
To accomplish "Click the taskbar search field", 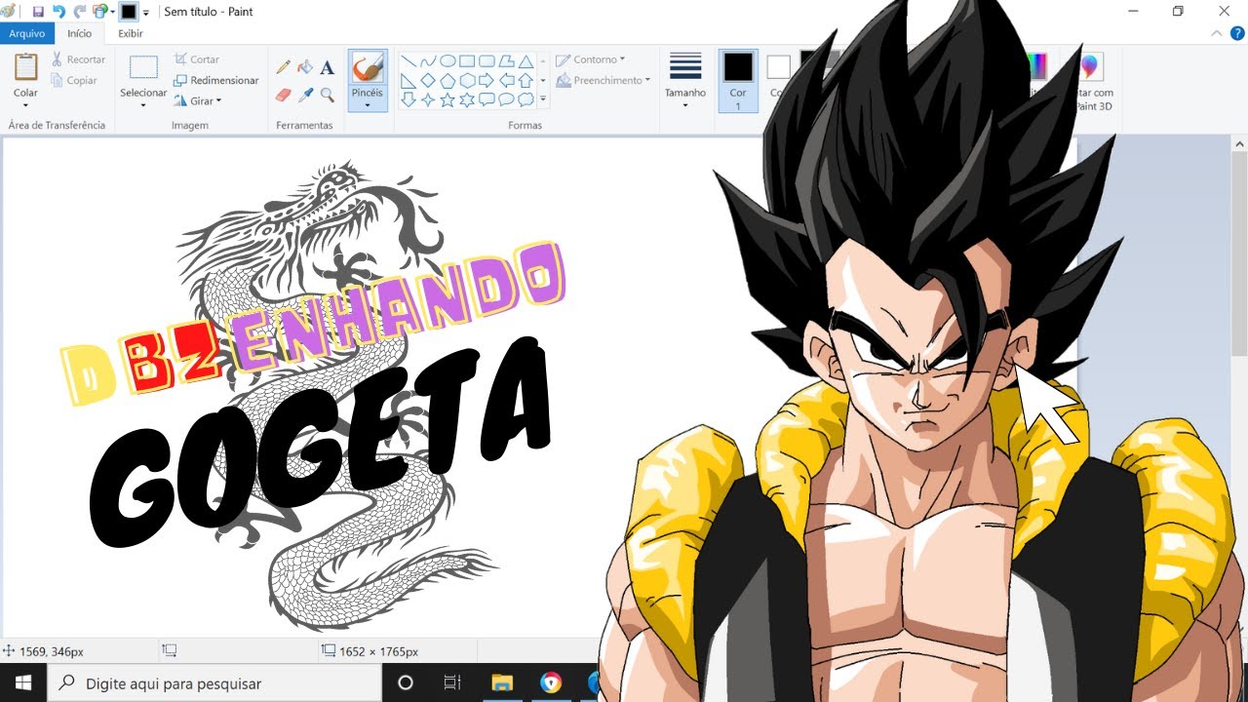I will [214, 682].
